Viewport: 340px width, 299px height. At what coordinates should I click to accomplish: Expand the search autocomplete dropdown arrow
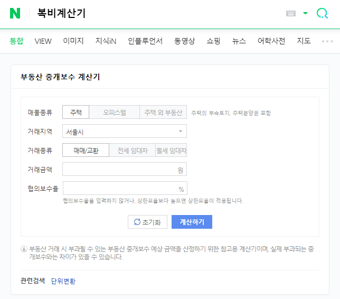[x=305, y=13]
